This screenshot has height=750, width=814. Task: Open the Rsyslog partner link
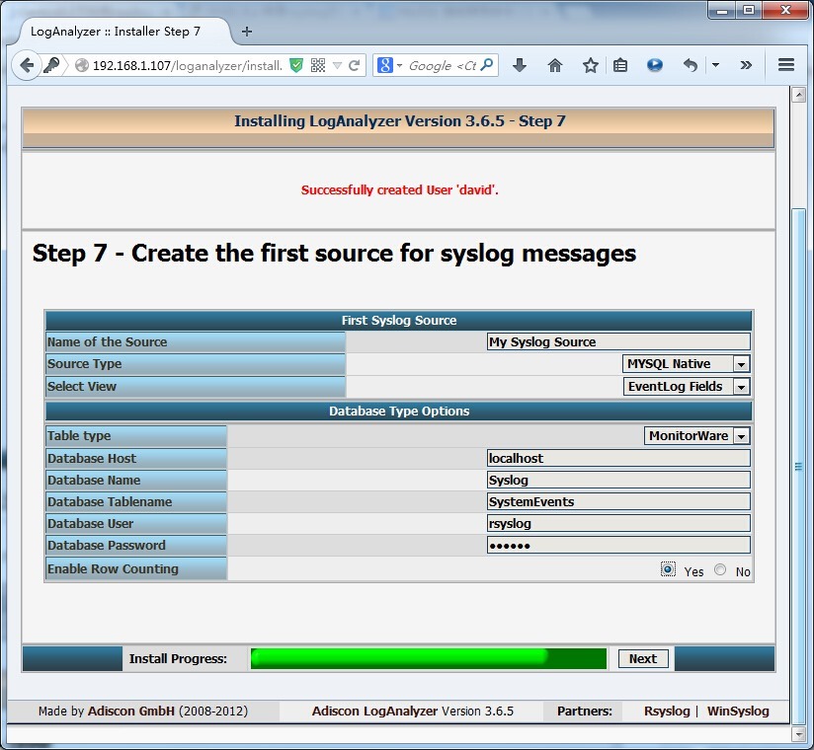[667, 711]
